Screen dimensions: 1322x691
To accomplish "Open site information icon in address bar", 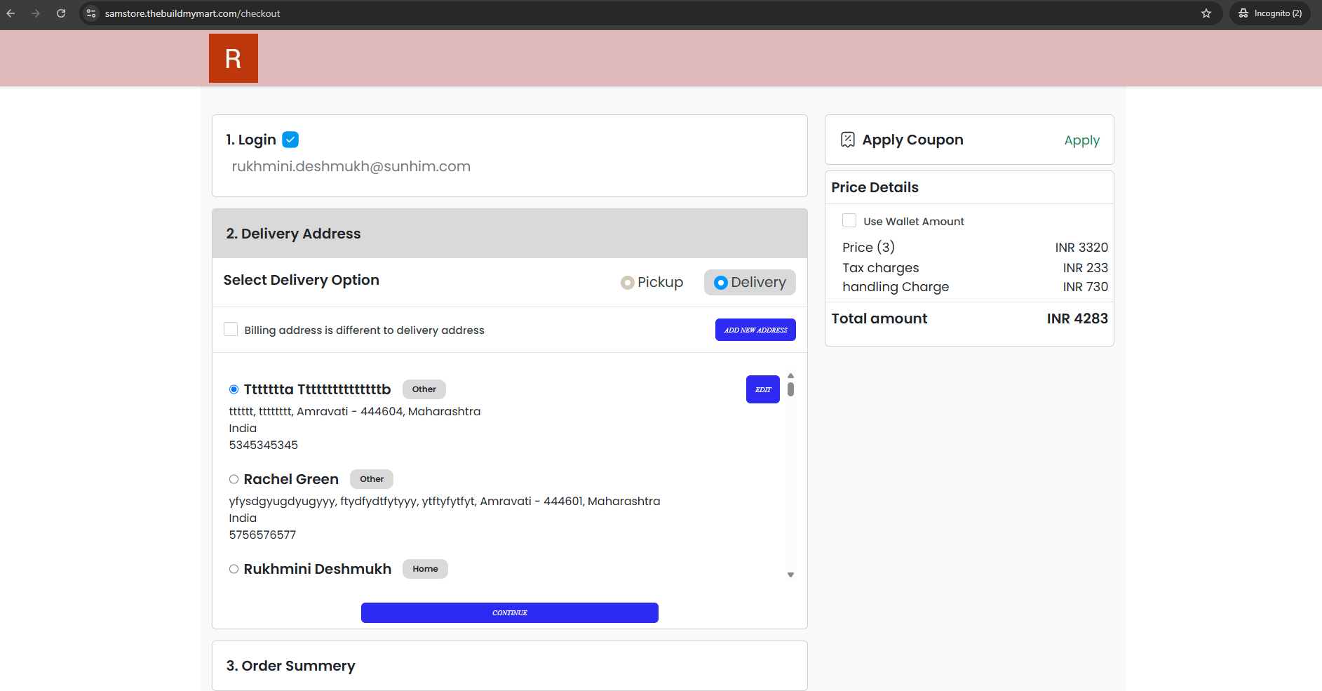I will coord(91,13).
